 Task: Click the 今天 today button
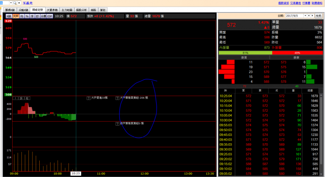[x=318, y=16]
